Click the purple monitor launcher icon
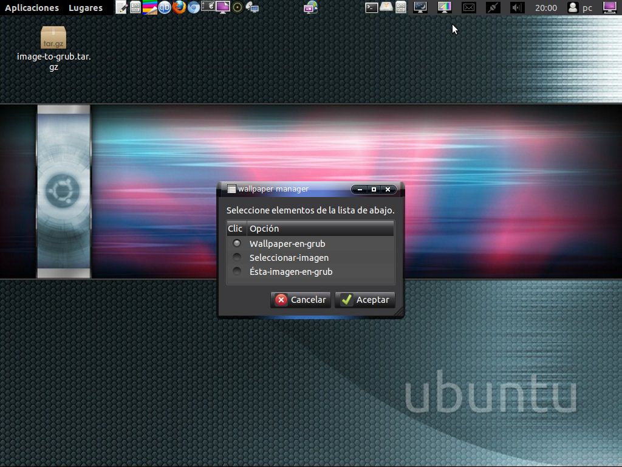This screenshot has width=622, height=467. pos(222,7)
